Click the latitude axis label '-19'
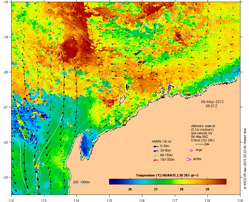Screen dimensions: 249x202 pos(5,37)
